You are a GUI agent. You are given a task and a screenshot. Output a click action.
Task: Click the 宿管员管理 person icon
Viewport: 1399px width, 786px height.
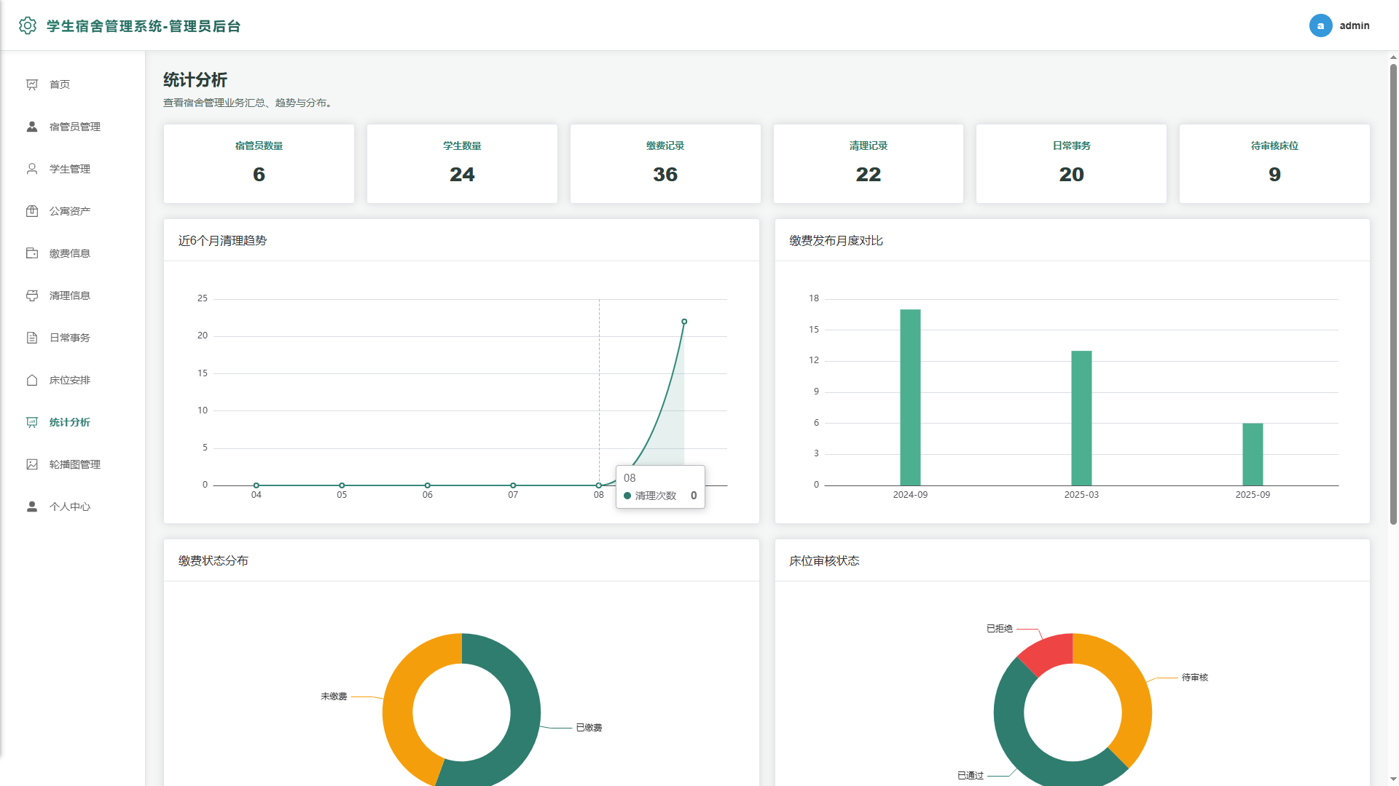point(32,127)
